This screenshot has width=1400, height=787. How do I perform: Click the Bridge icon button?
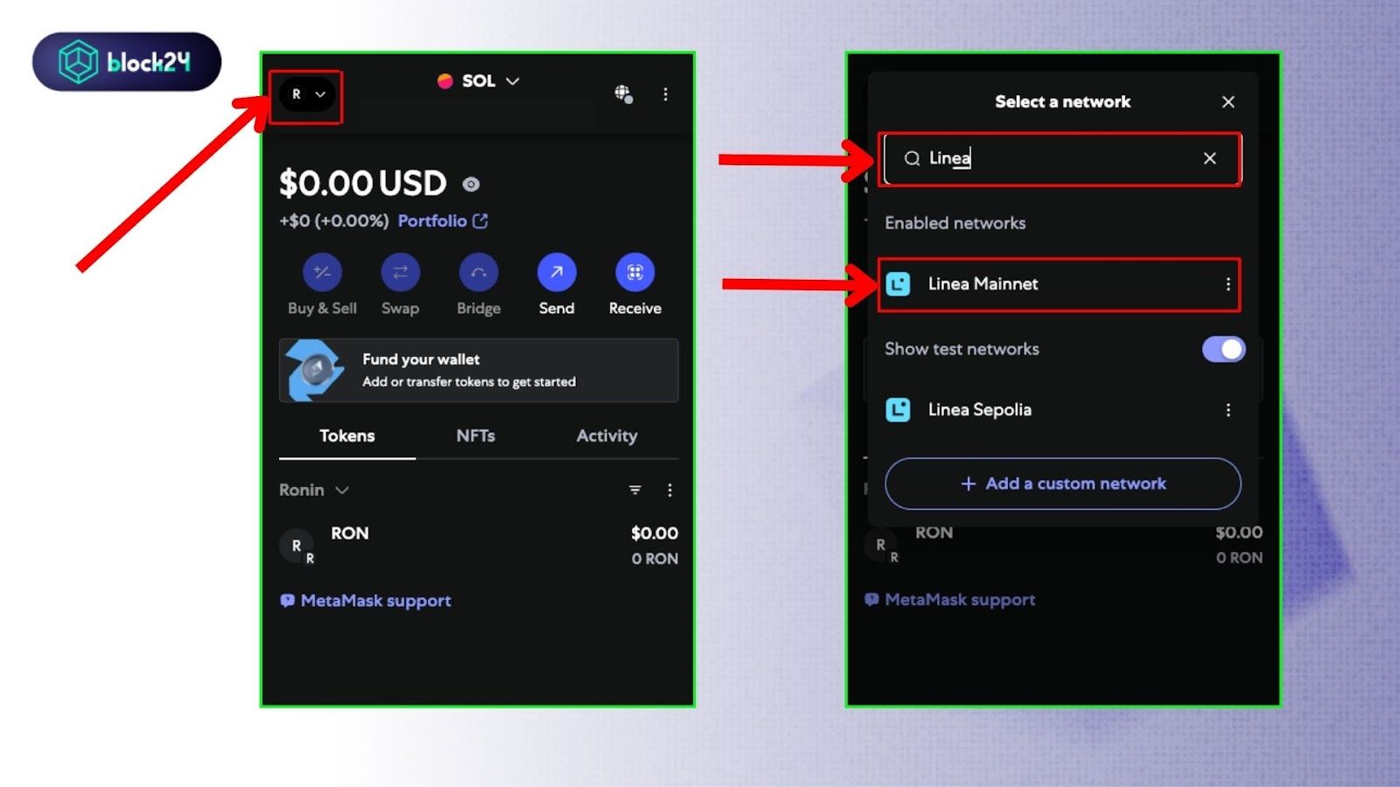479,272
